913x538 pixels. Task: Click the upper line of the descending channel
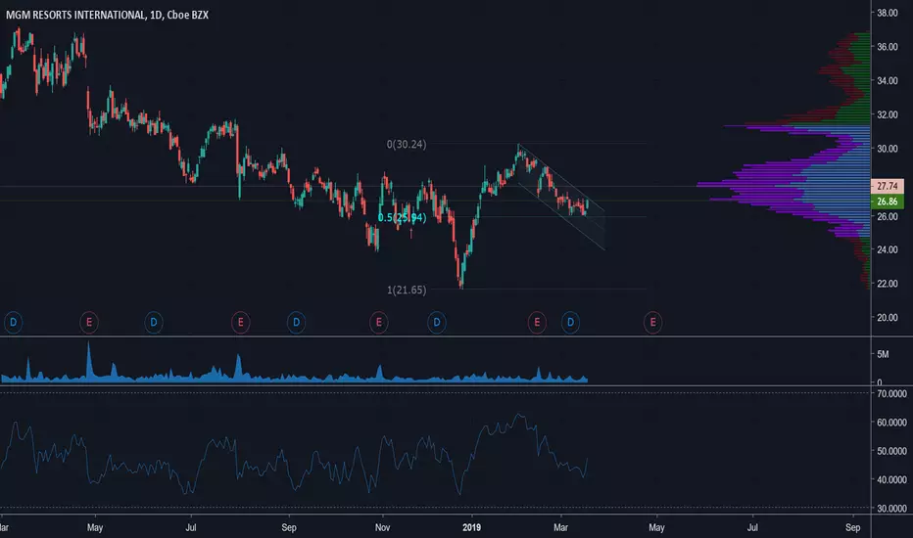pos(561,177)
